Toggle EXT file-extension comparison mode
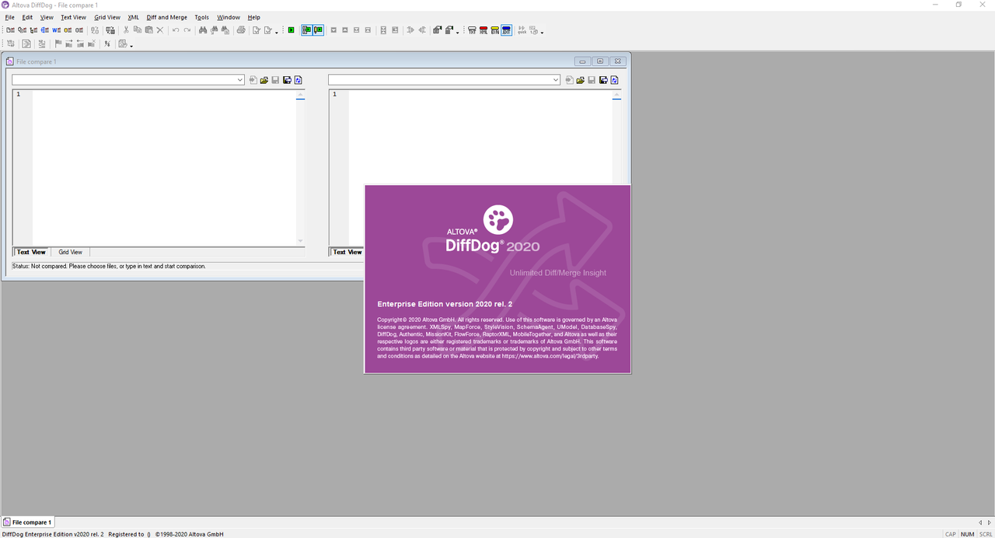The image size is (995, 538). (507, 30)
